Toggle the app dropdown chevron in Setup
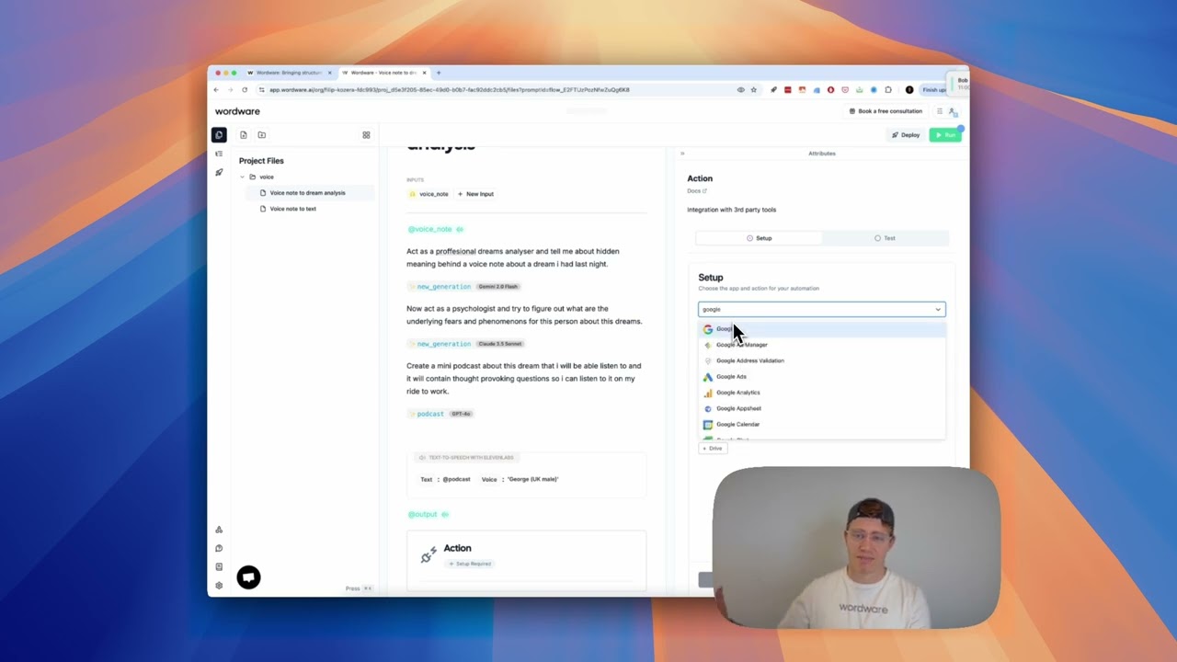 [938, 310]
